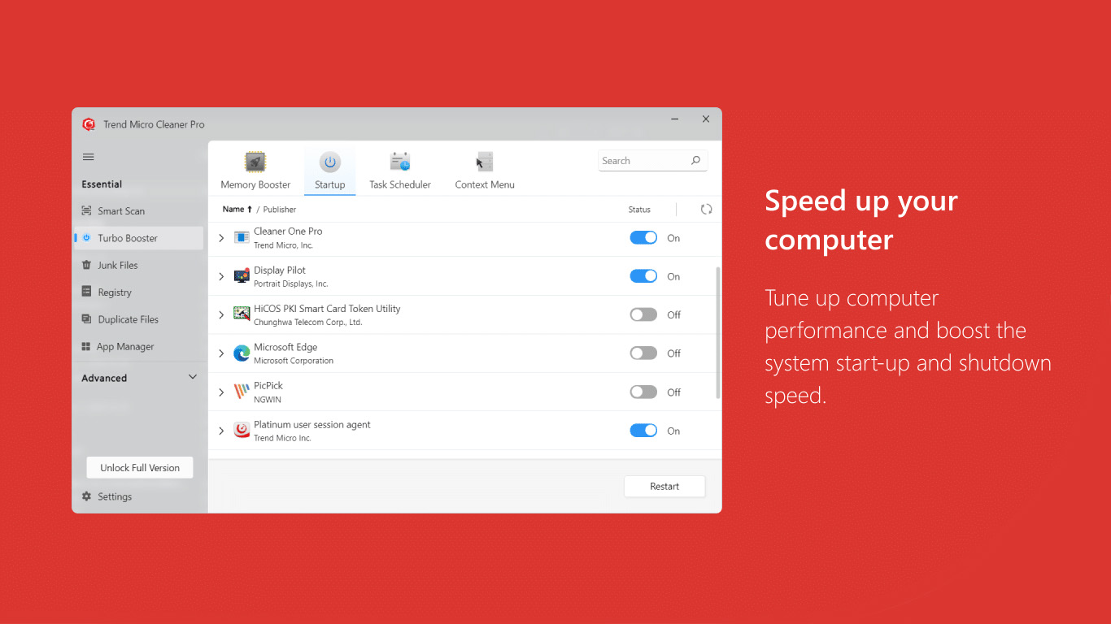
Task: Click the Status column header
Action: click(639, 210)
